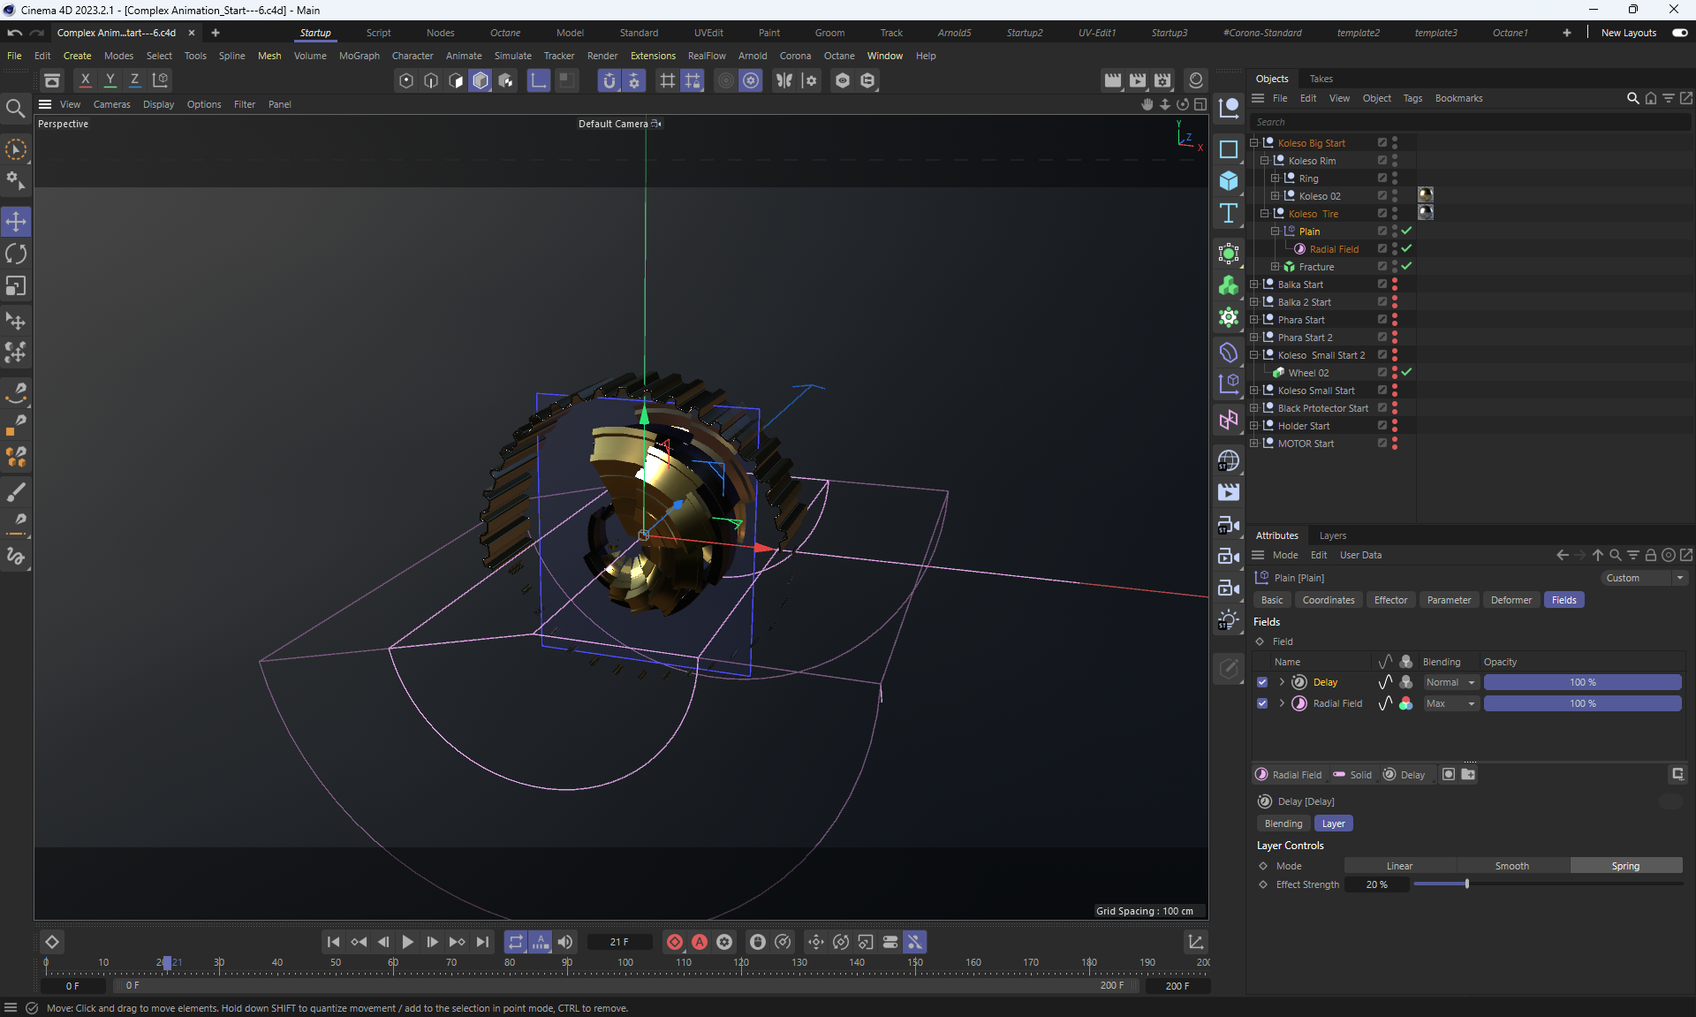Click the Blending tab button for Delay
Screen dimensions: 1696x1017
[x=1283, y=823]
